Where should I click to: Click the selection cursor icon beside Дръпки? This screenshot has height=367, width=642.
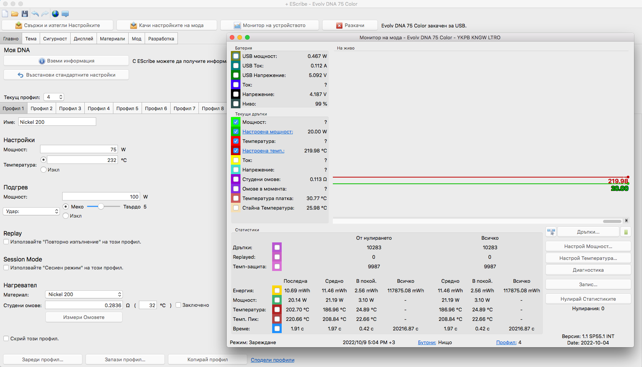(x=551, y=232)
